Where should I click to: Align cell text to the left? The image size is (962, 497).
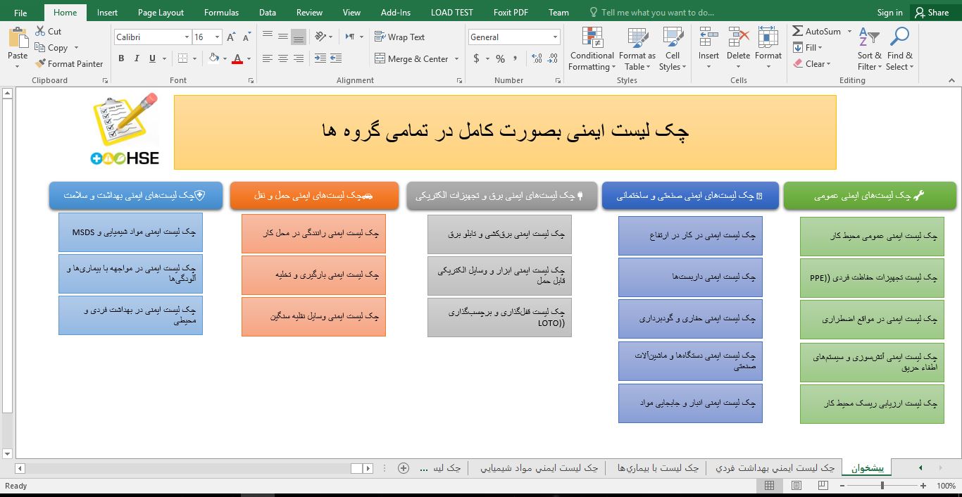click(268, 58)
